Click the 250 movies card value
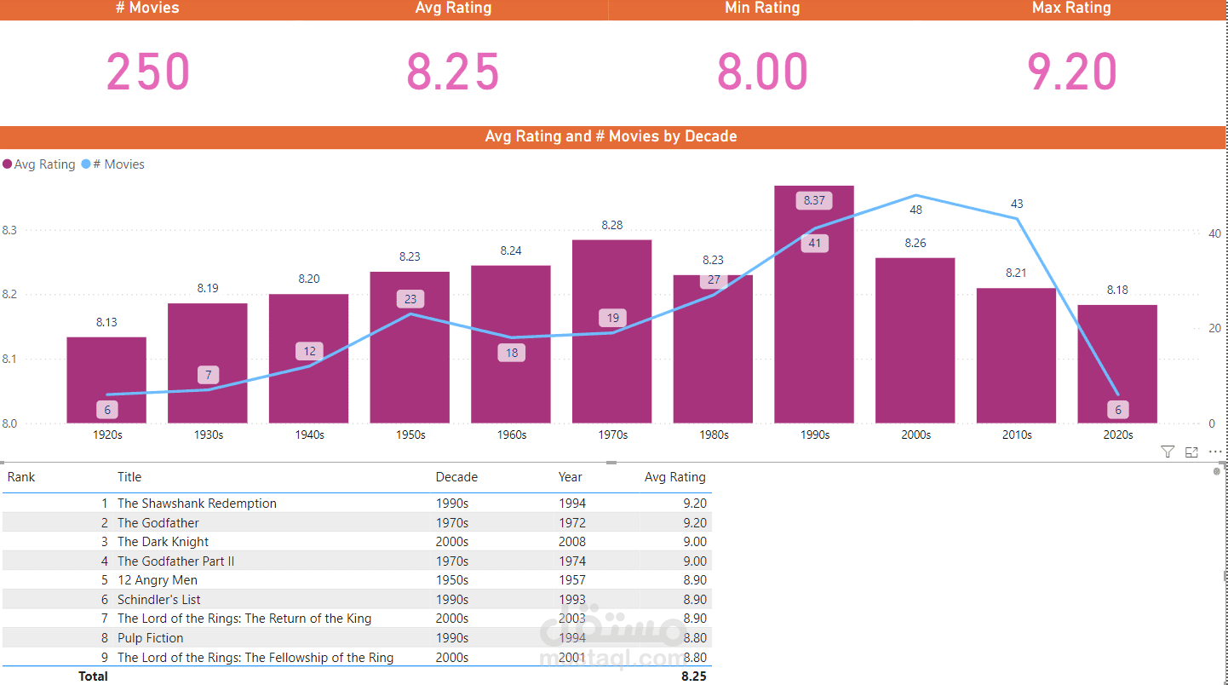1228x685 pixels. tap(148, 72)
